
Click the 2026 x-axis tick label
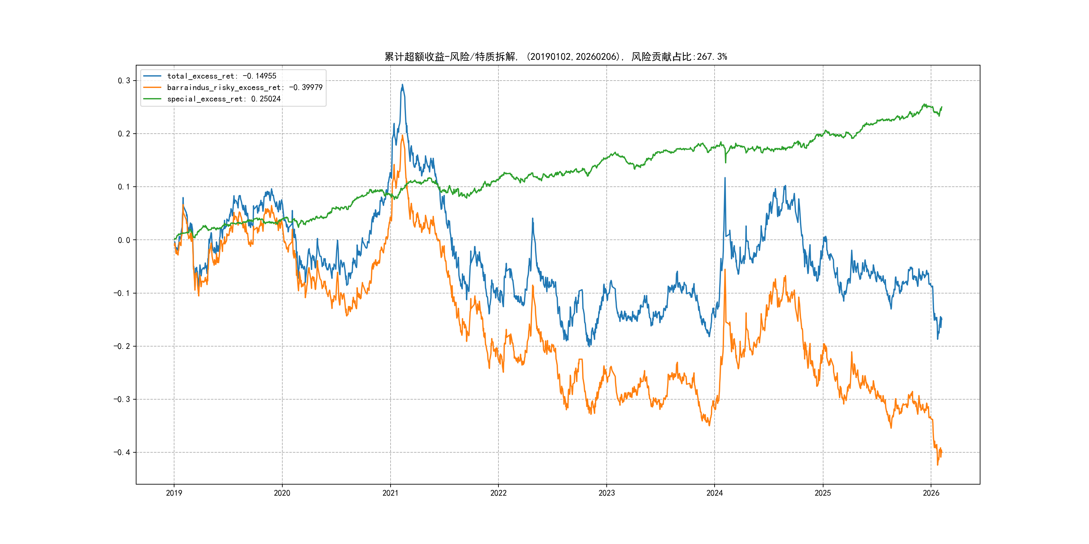tap(931, 493)
